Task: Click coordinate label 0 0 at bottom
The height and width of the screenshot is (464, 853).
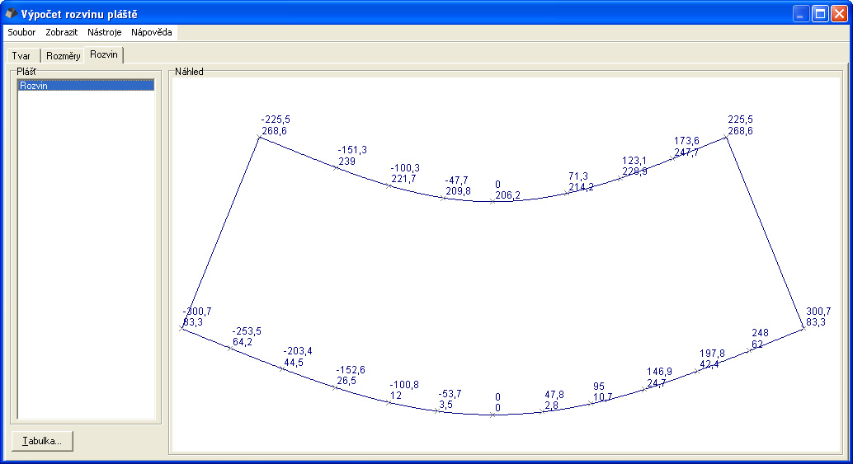Action: point(497,403)
